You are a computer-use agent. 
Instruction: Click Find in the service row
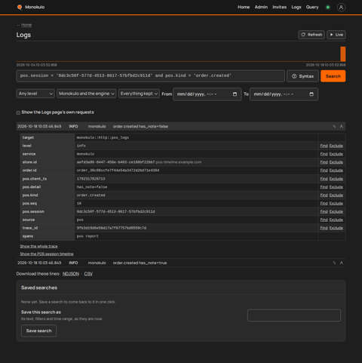pos(324,154)
